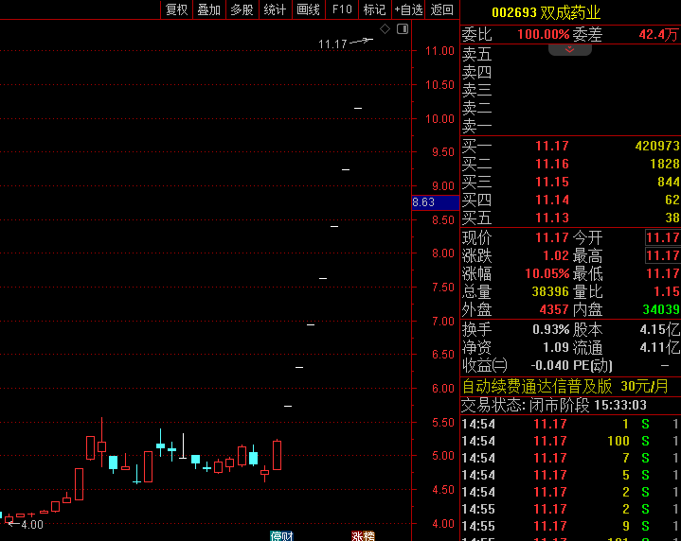
Task: Click the 总量 38396 value
Action: [550, 291]
